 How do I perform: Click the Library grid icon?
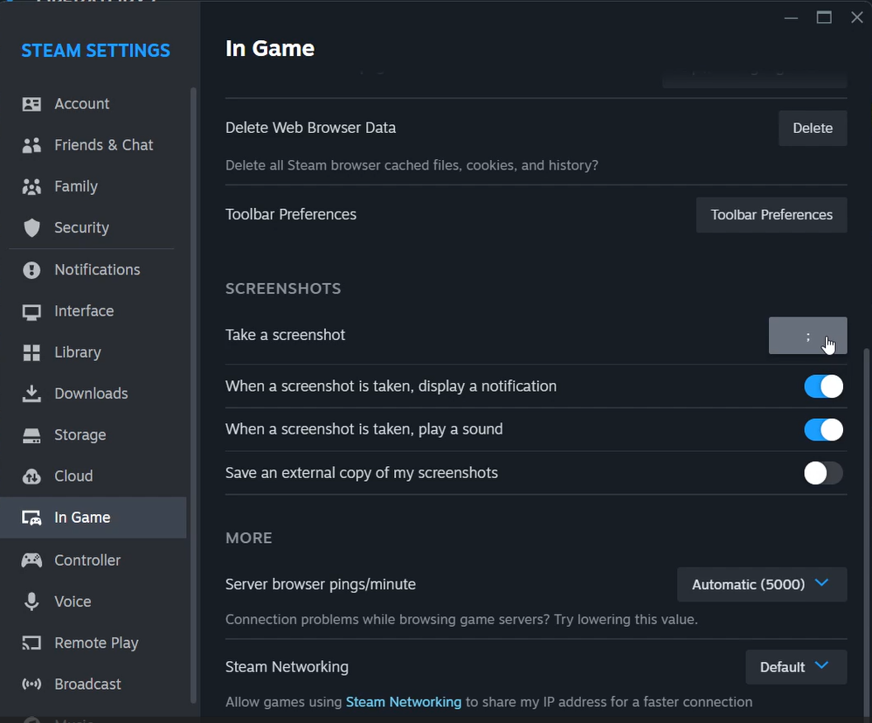[31, 352]
